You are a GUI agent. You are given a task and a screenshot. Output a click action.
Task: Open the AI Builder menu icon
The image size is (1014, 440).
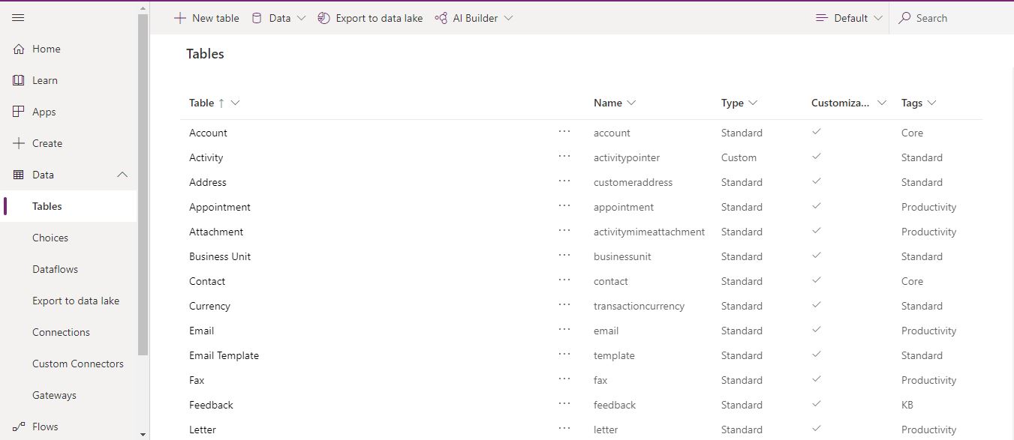[440, 17]
